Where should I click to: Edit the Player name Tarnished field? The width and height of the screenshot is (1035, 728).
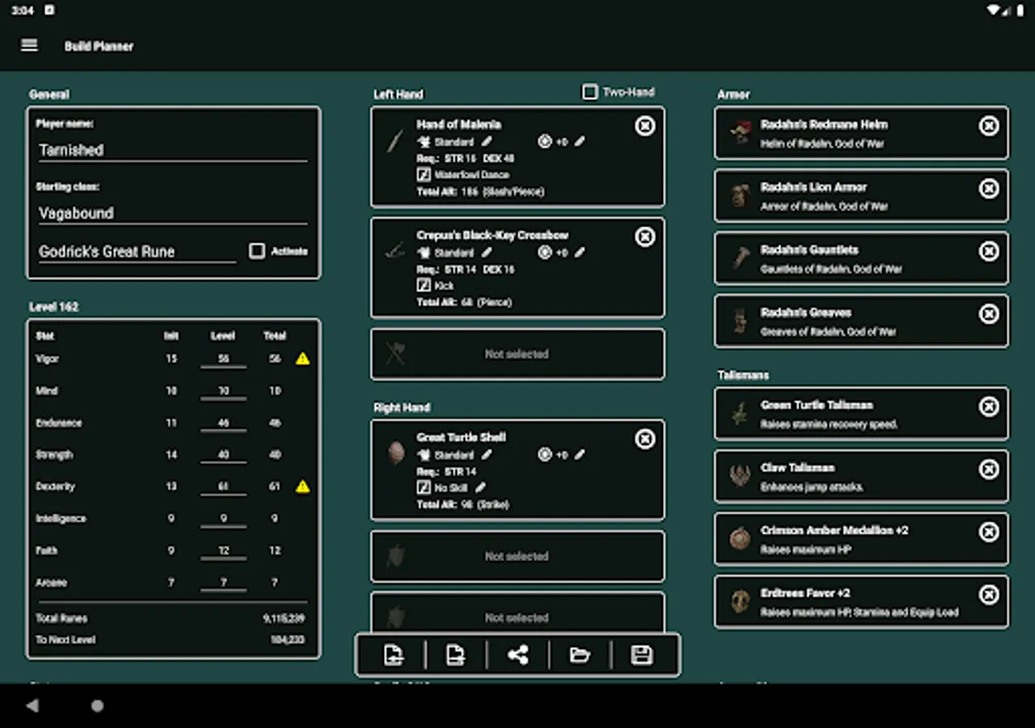pos(173,150)
